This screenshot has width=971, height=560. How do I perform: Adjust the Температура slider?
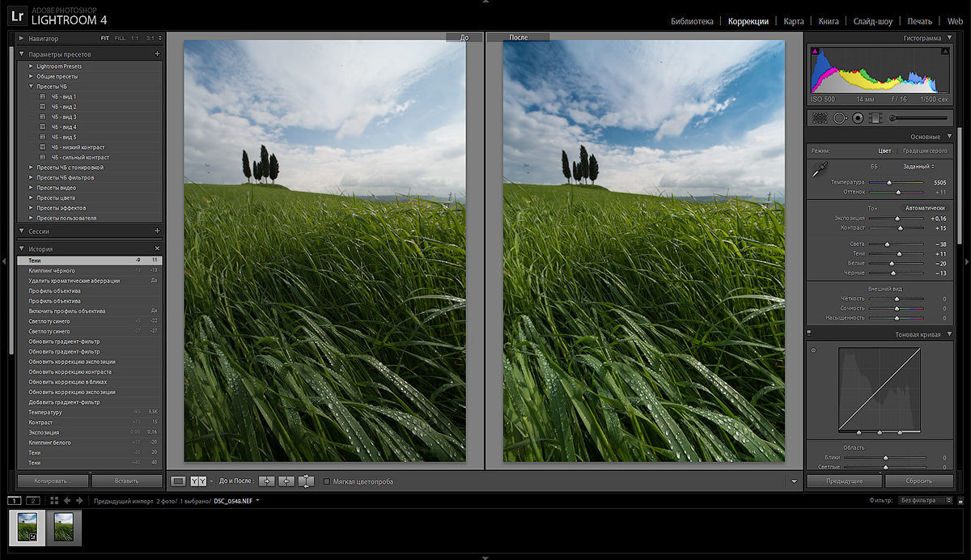(897, 183)
